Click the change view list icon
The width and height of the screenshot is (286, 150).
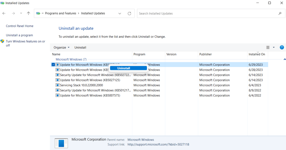[268, 47]
